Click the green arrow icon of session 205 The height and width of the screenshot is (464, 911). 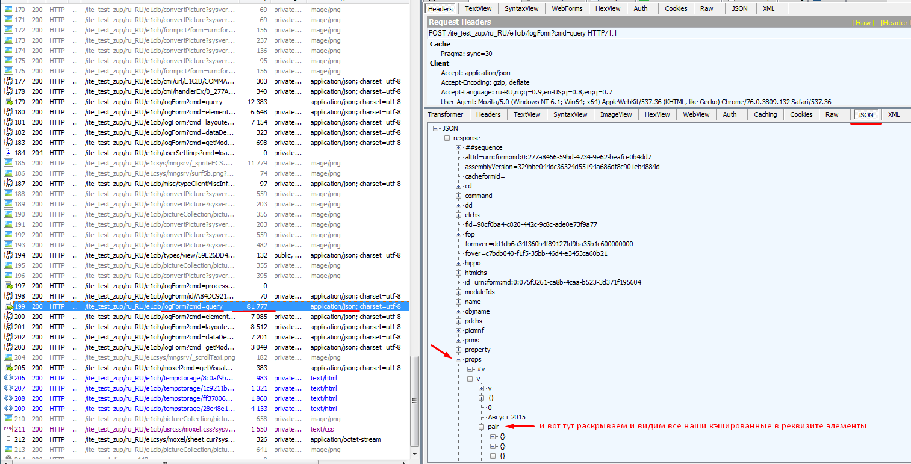point(8,368)
